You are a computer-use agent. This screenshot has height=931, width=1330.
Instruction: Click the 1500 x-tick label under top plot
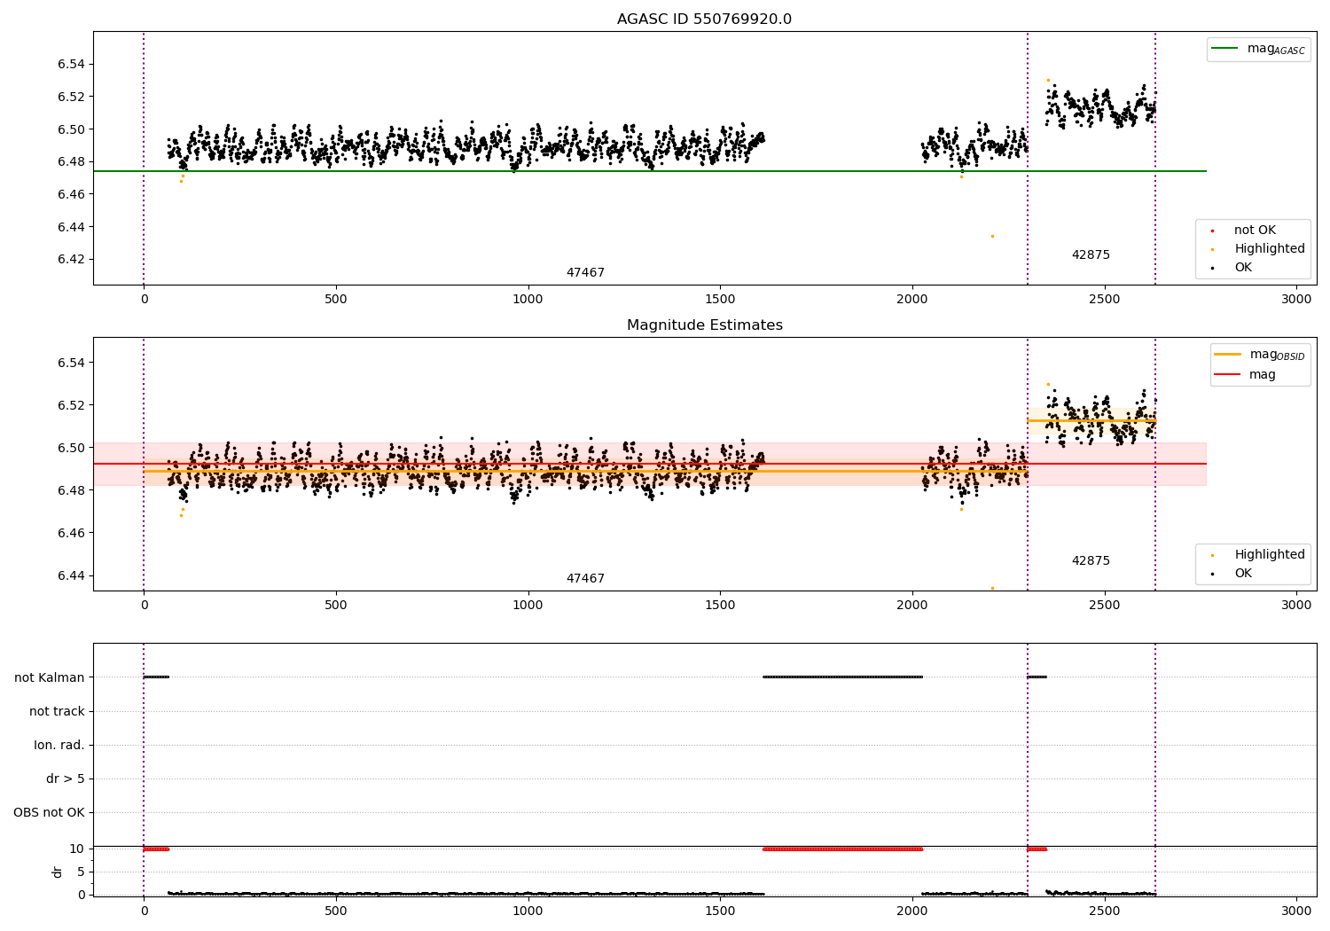click(720, 300)
